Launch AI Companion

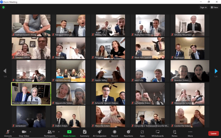(x=99, y=133)
